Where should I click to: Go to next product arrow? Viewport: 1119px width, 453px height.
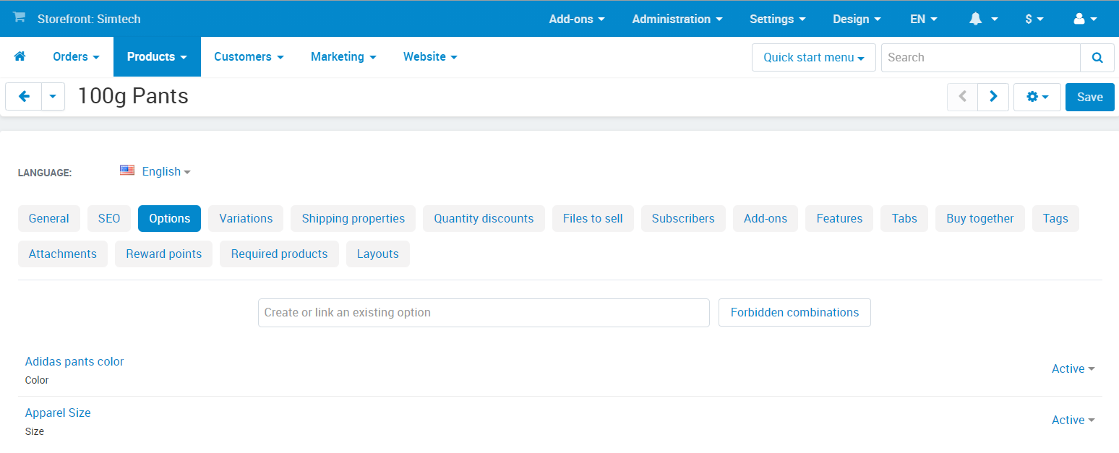click(993, 97)
